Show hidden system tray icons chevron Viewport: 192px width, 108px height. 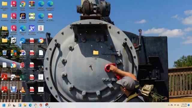coord(169,105)
